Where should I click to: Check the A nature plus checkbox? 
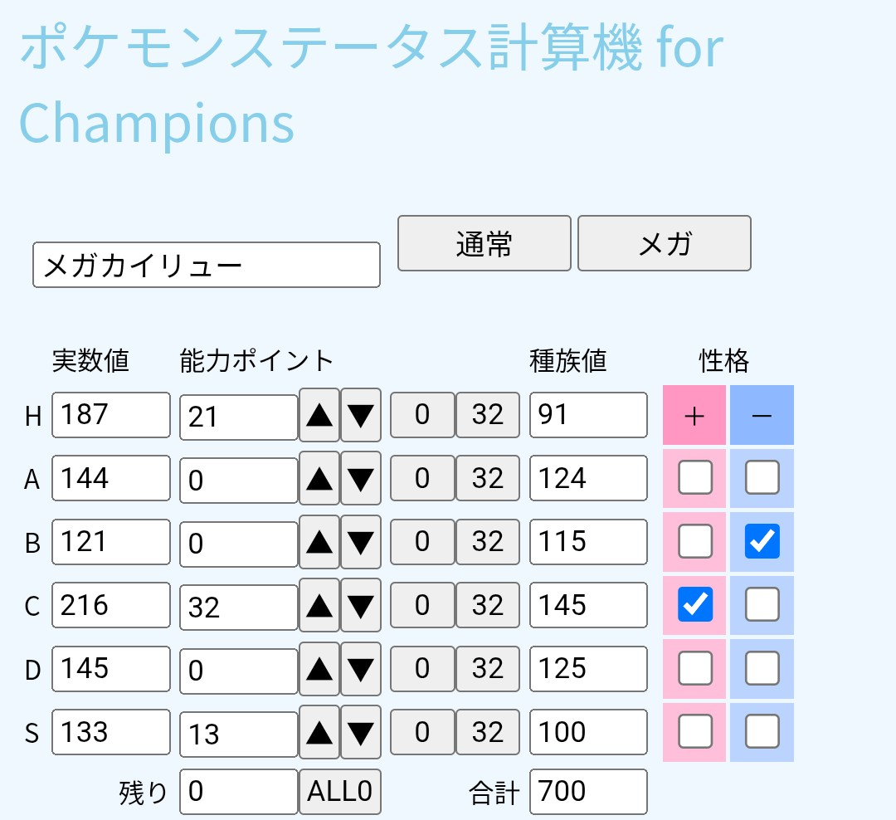[x=695, y=477]
